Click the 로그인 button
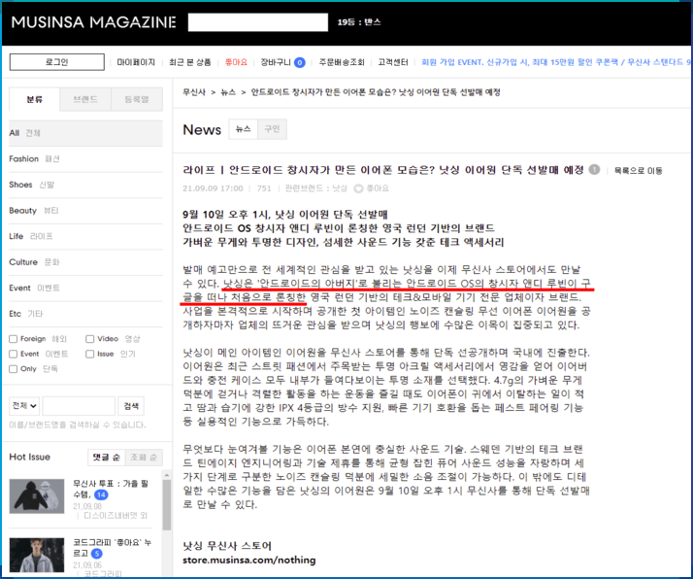This screenshot has height=579, width=693. click(x=57, y=62)
